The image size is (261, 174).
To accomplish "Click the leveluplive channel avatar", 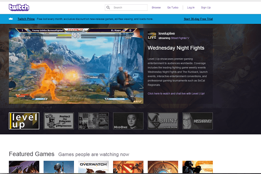I will 152,36.
